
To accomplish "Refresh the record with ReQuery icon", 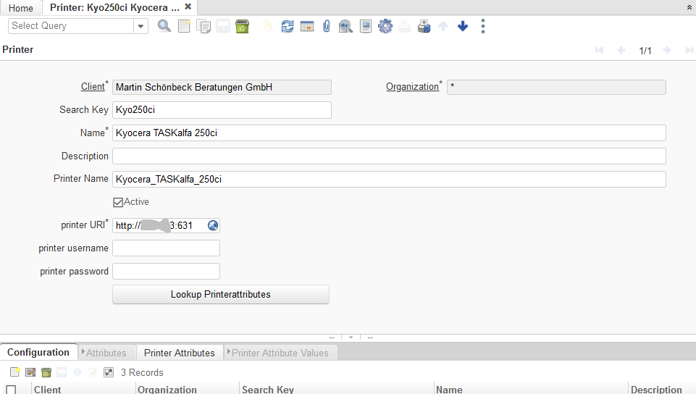I will point(288,26).
